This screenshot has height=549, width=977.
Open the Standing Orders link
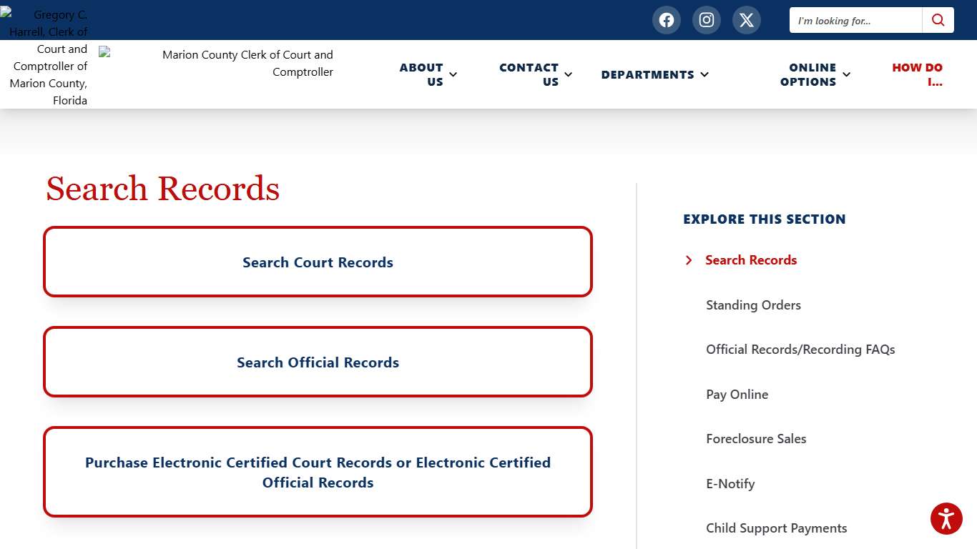coord(753,305)
